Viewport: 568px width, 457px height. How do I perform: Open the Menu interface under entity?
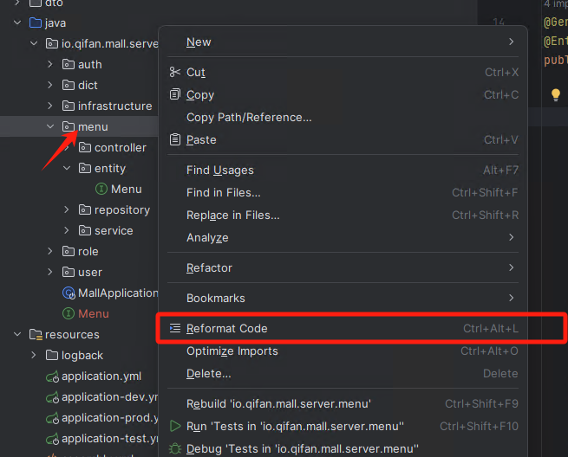(126, 189)
